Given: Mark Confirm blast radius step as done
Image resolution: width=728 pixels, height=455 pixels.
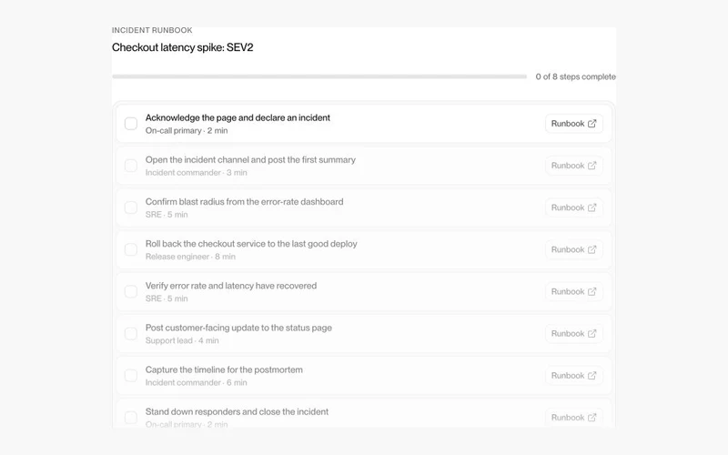Looking at the screenshot, I should 131,207.
